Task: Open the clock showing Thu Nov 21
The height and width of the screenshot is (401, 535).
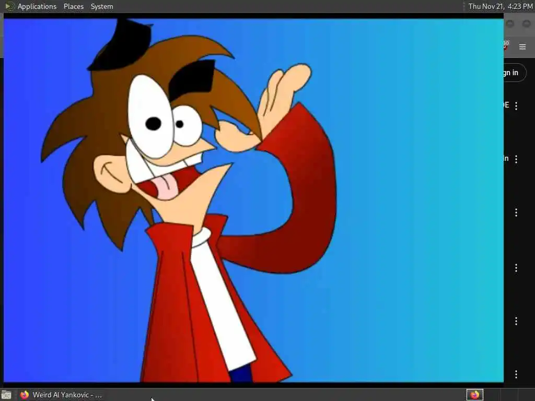Action: 501,6
